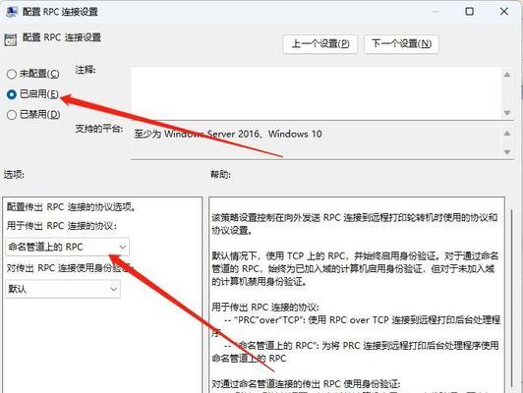The height and width of the screenshot is (393, 523).
Task: Click the down arrow in the 注释 comment box
Action: (507, 113)
